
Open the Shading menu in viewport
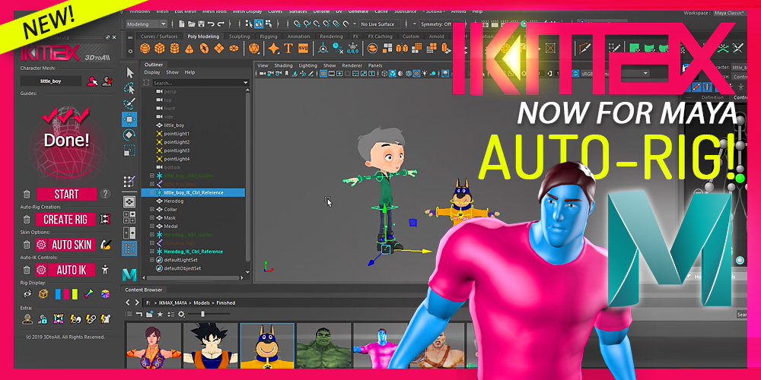(283, 65)
